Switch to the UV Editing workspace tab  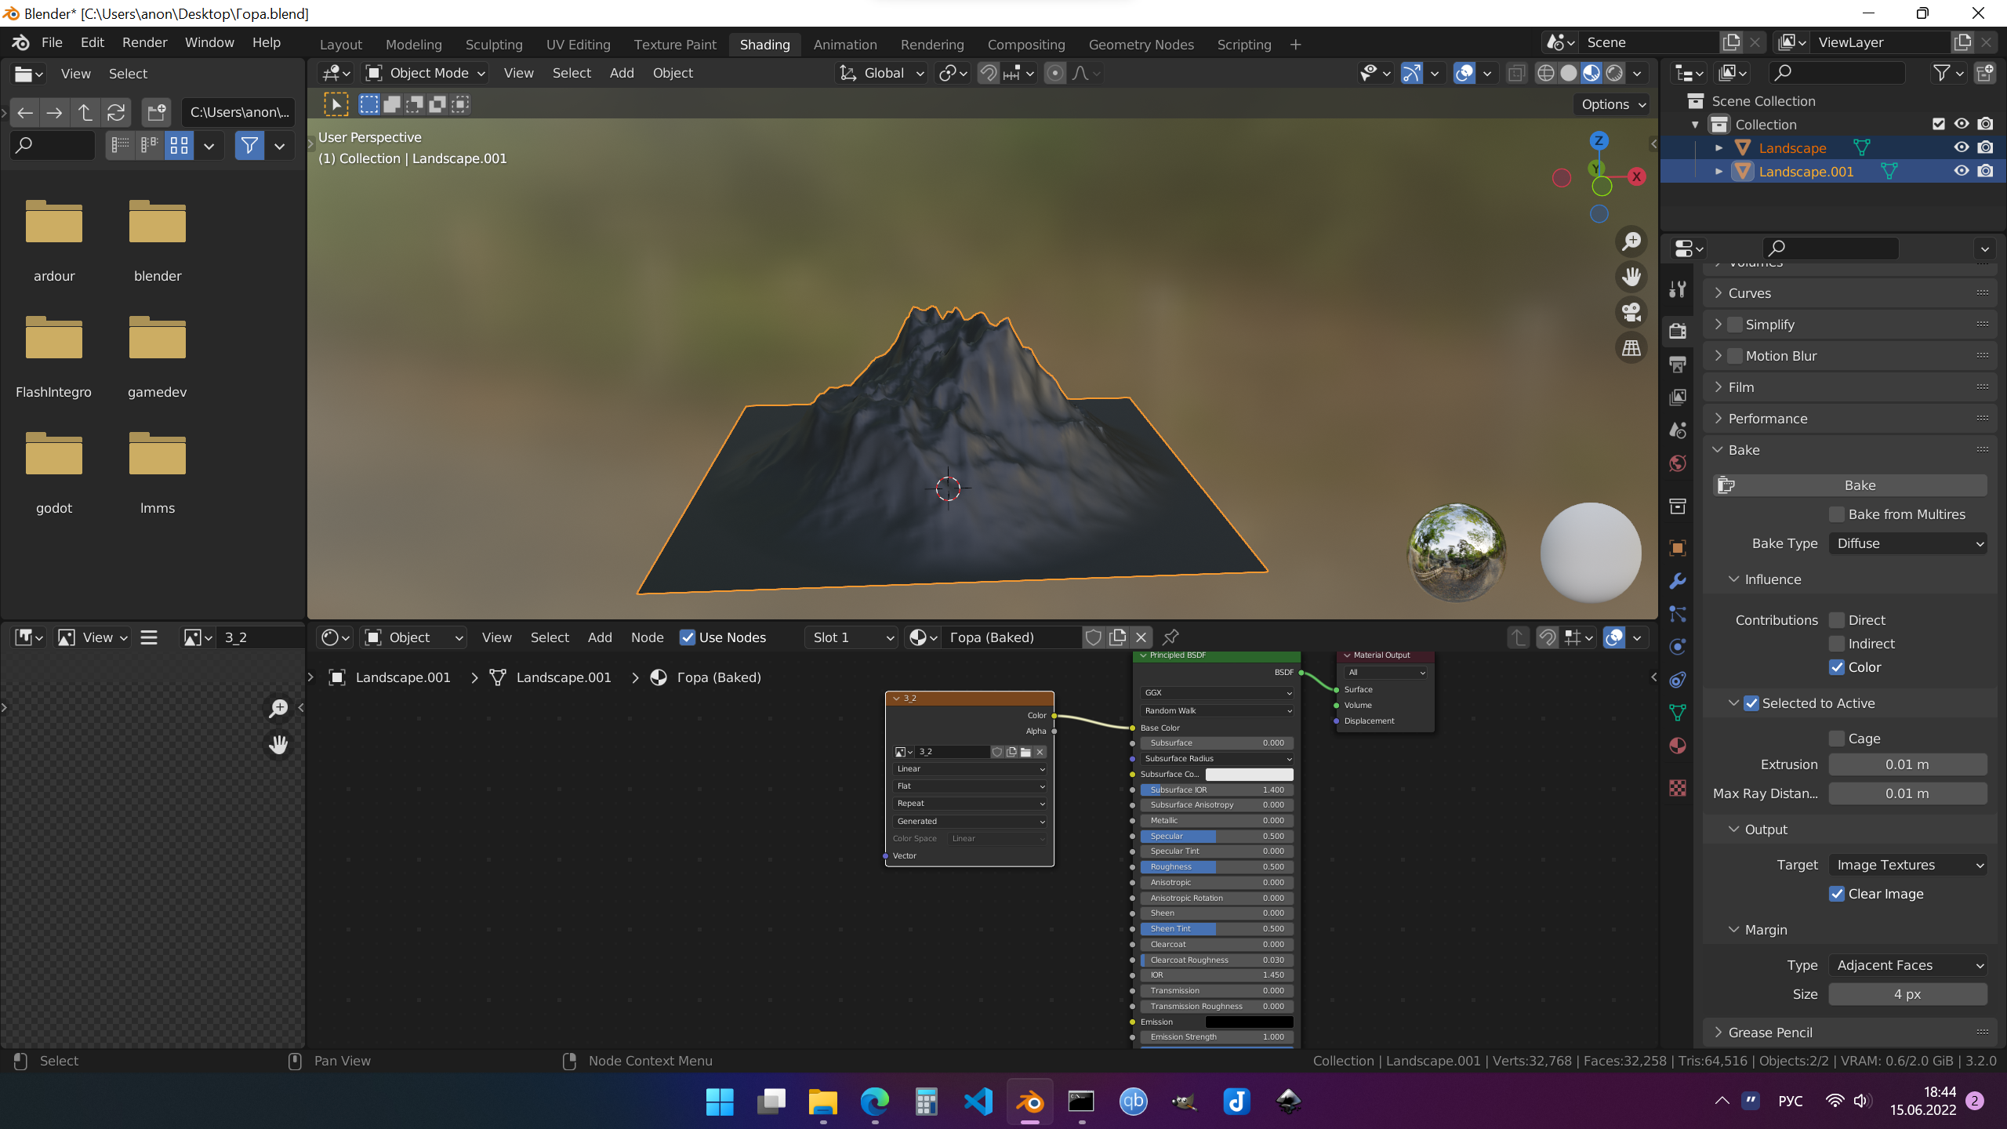click(578, 45)
